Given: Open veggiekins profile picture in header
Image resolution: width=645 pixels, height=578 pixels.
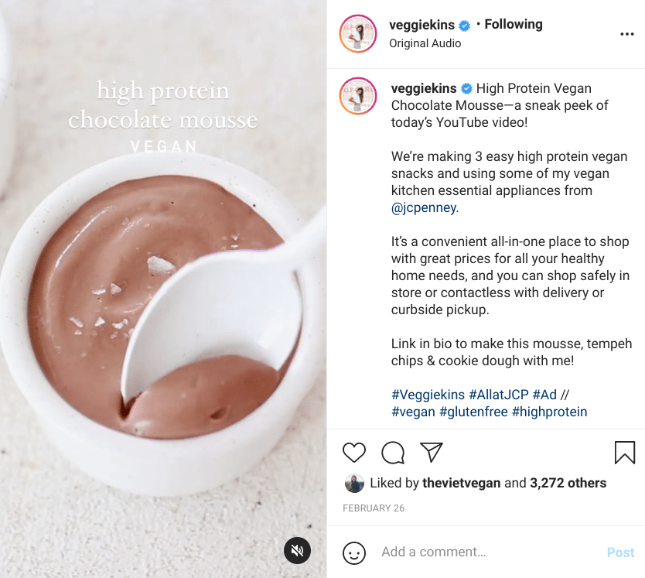Looking at the screenshot, I should coord(358,34).
